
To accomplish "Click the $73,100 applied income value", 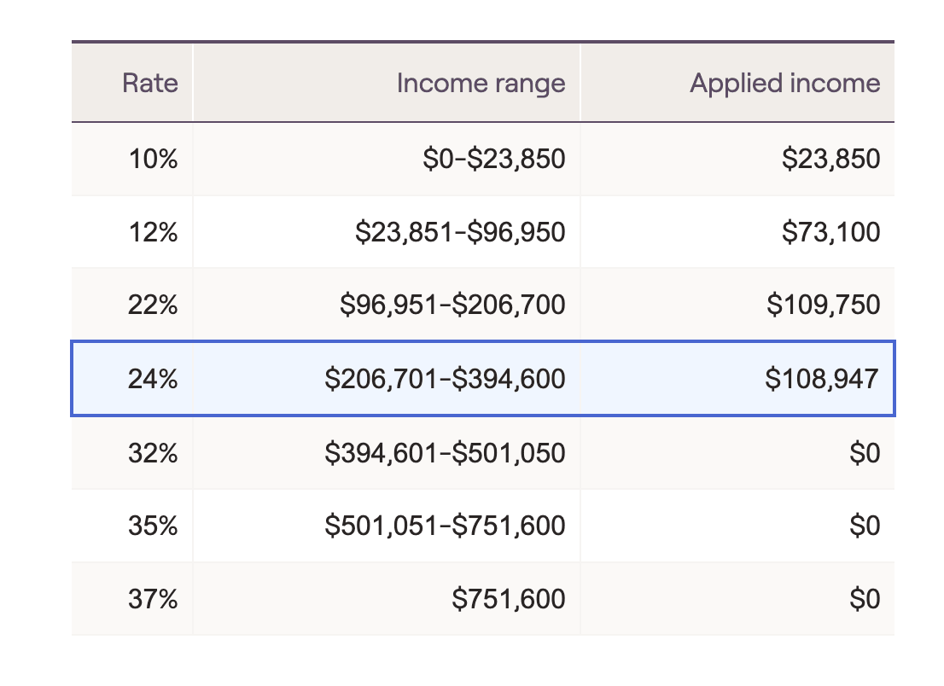I will tap(830, 232).
